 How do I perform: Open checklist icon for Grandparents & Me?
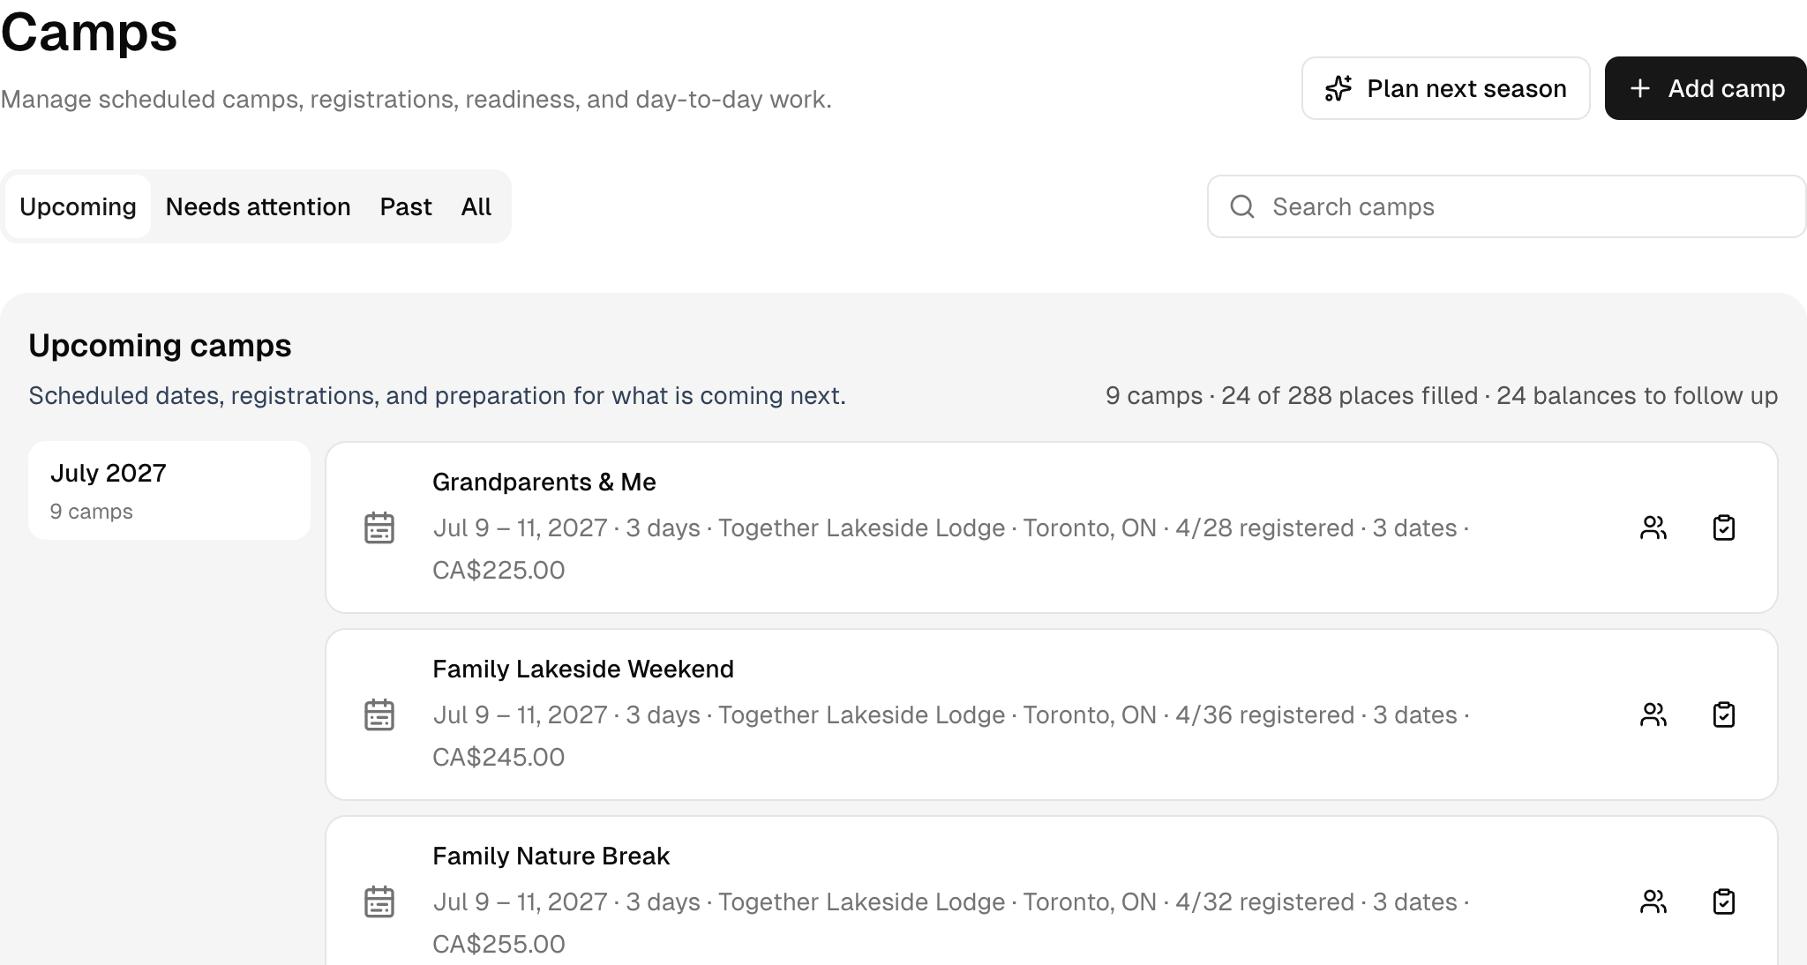(x=1723, y=527)
